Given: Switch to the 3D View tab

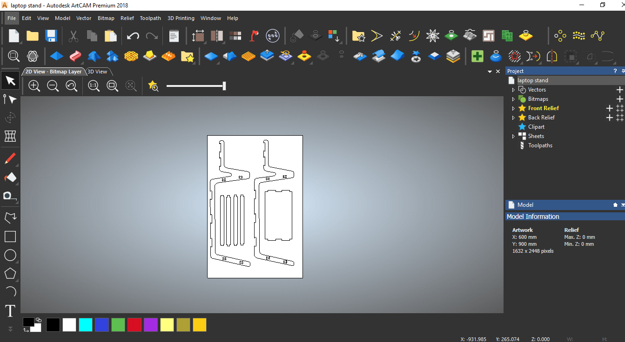Looking at the screenshot, I should (x=97, y=72).
